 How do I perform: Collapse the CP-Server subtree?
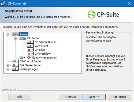(15, 39)
